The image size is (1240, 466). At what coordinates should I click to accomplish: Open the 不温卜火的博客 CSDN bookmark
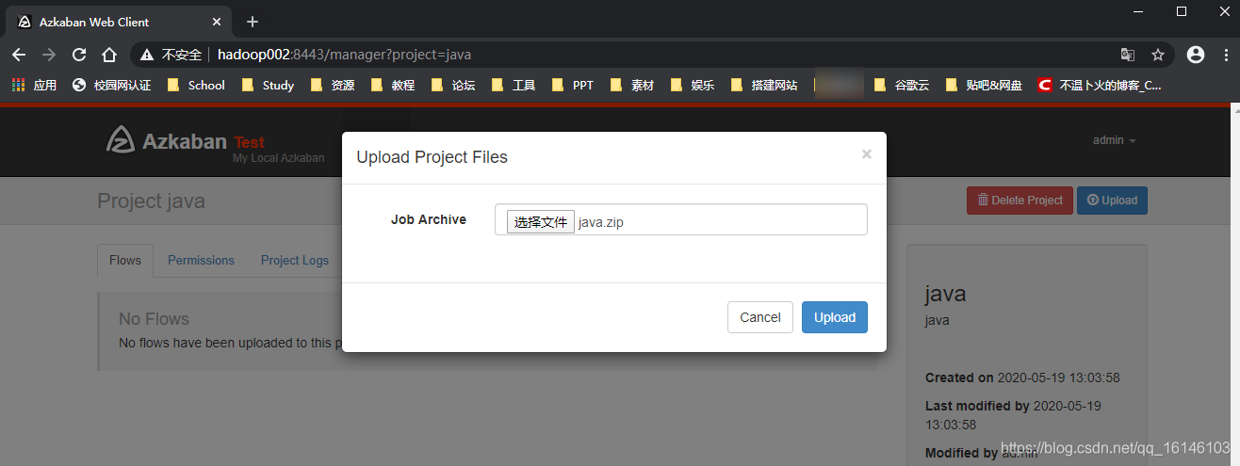1100,85
